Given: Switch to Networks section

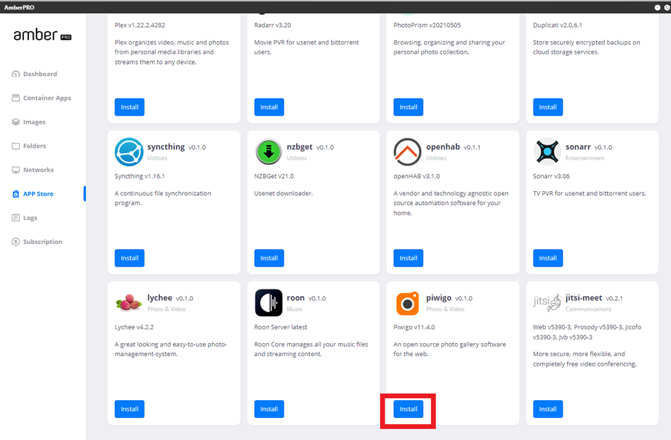Looking at the screenshot, I should [39, 170].
